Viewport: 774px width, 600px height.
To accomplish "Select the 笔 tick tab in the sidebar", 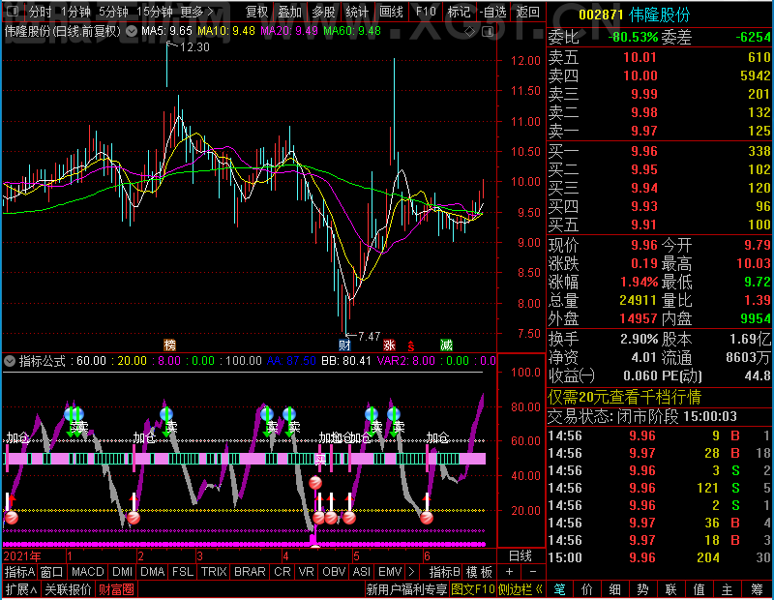I will point(559,589).
